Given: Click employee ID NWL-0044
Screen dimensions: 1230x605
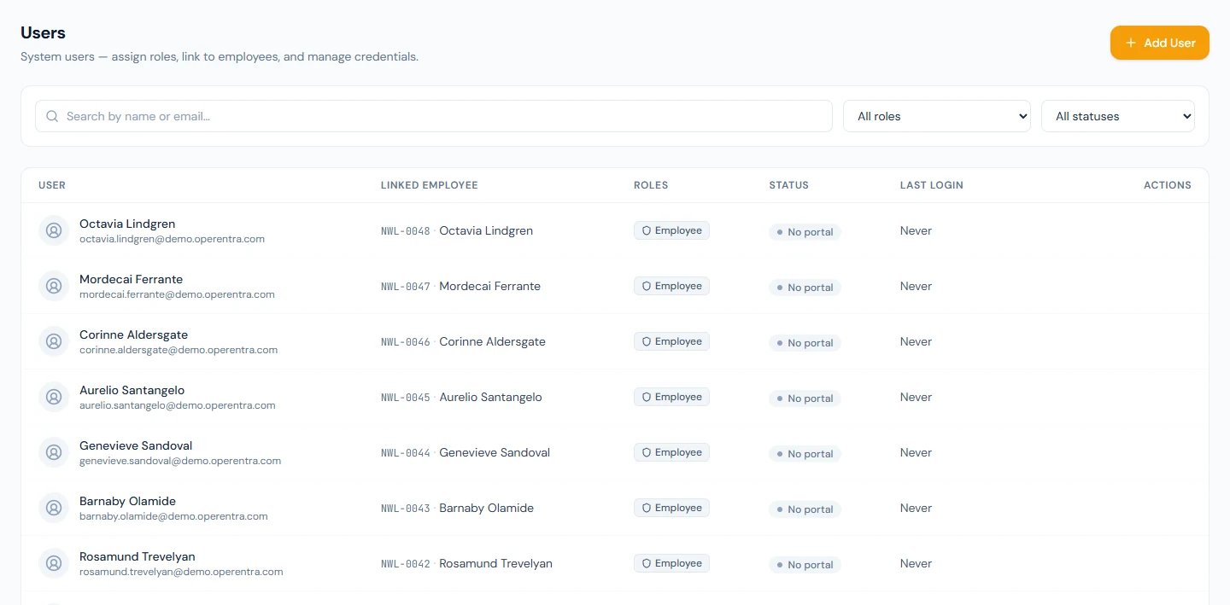Looking at the screenshot, I should (406, 453).
